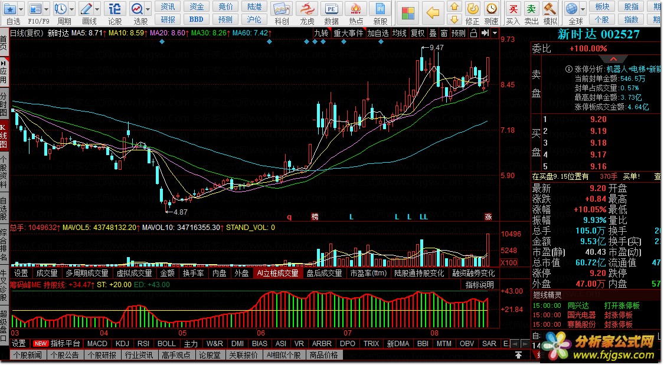Switch to the 换手率 tab
The width and height of the screenshot is (664, 365).
pyautogui.click(x=193, y=273)
